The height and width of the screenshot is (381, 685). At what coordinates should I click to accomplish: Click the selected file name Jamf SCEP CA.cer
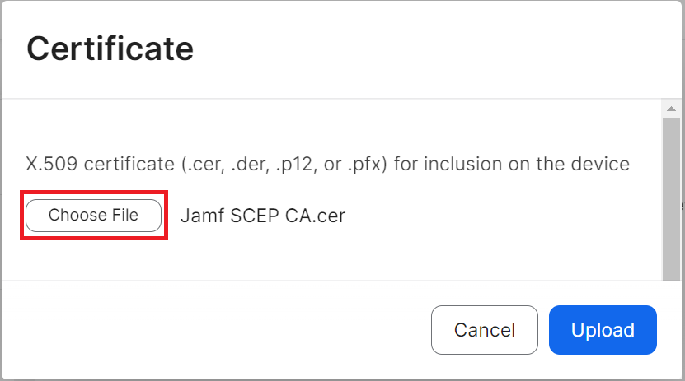262,216
